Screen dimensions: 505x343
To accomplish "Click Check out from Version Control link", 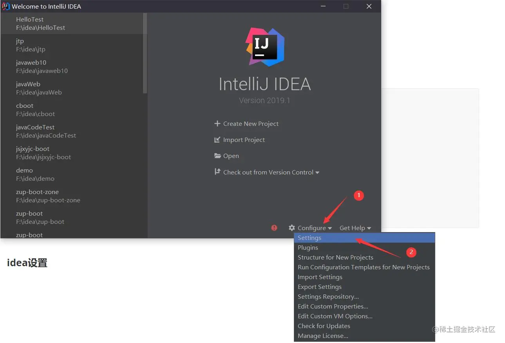I will pyautogui.click(x=268, y=172).
